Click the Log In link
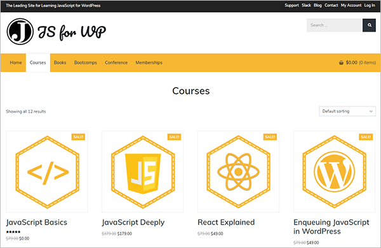This screenshot has height=248, width=381. click(370, 5)
